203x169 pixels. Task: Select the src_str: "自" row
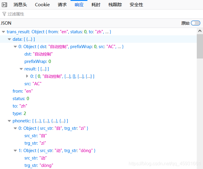point(98,136)
